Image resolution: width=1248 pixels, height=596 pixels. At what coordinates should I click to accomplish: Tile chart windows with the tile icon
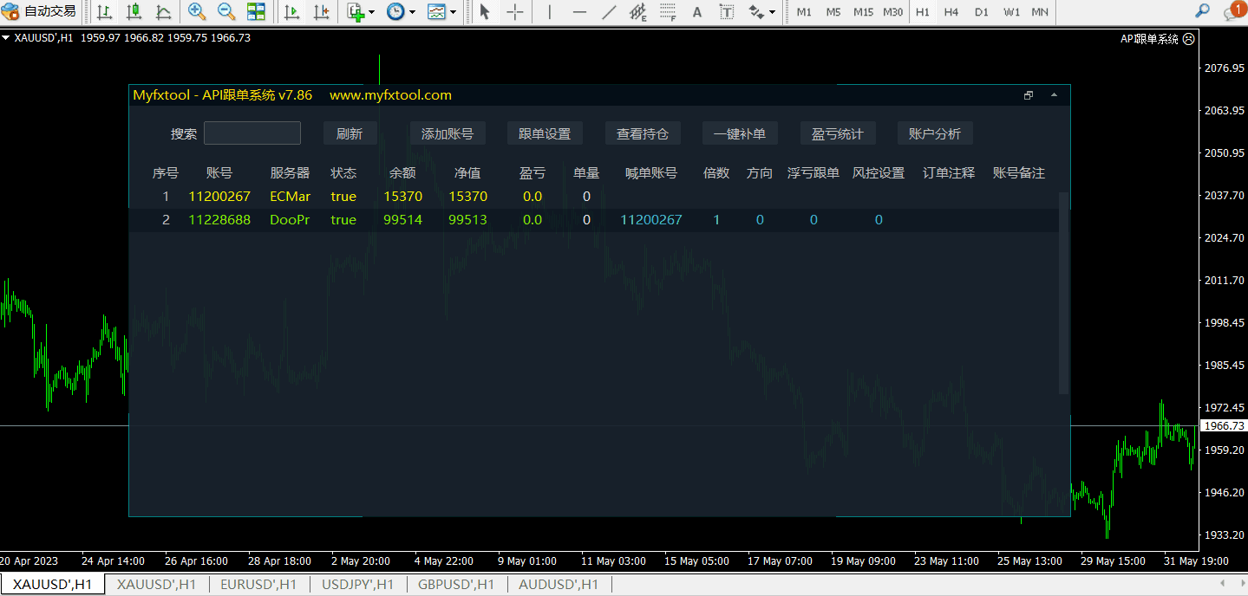click(256, 12)
